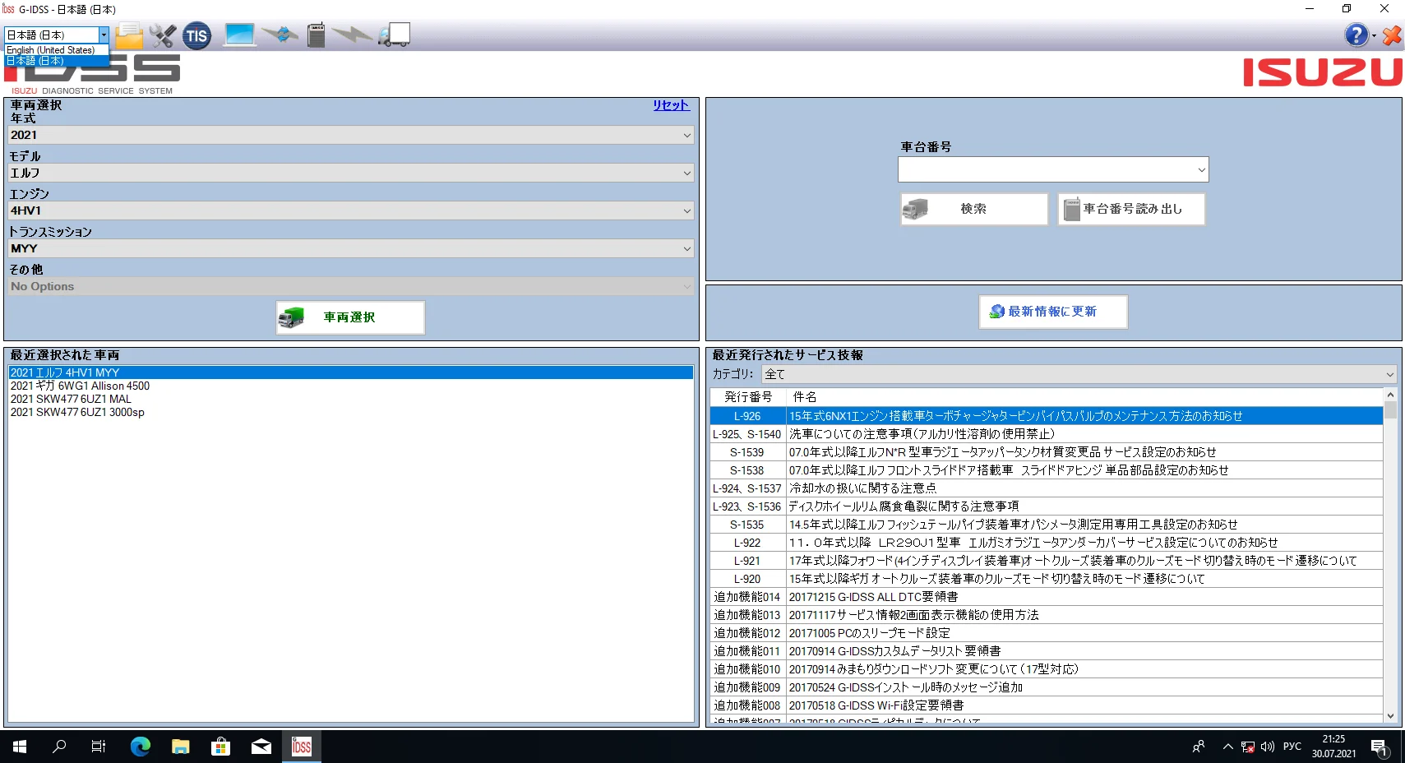
Task: Open Windows Start menu
Action: pos(20,747)
